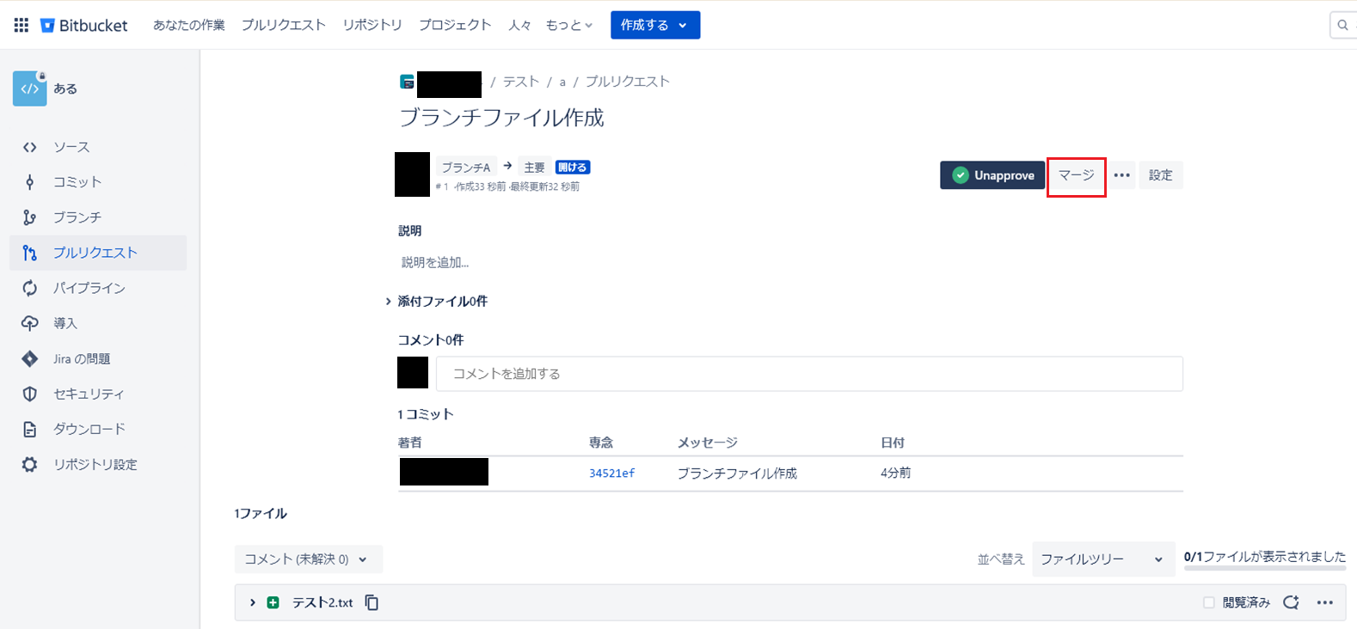Click the Jira の問題 diamond icon
Image resolution: width=1357 pixels, height=629 pixels.
coord(30,358)
